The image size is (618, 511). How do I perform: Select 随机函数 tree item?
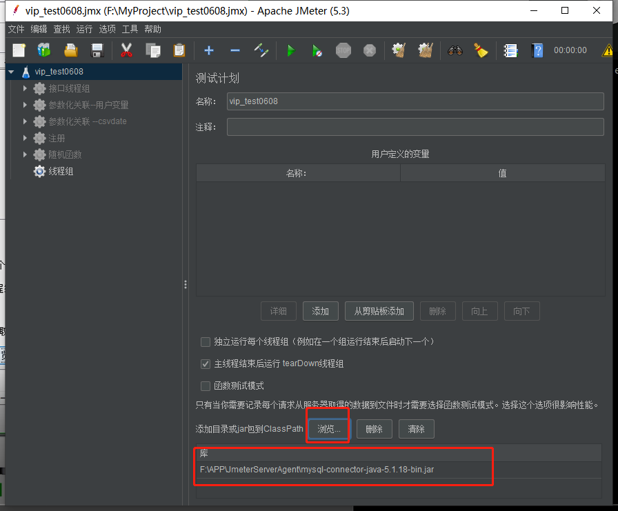pos(65,154)
